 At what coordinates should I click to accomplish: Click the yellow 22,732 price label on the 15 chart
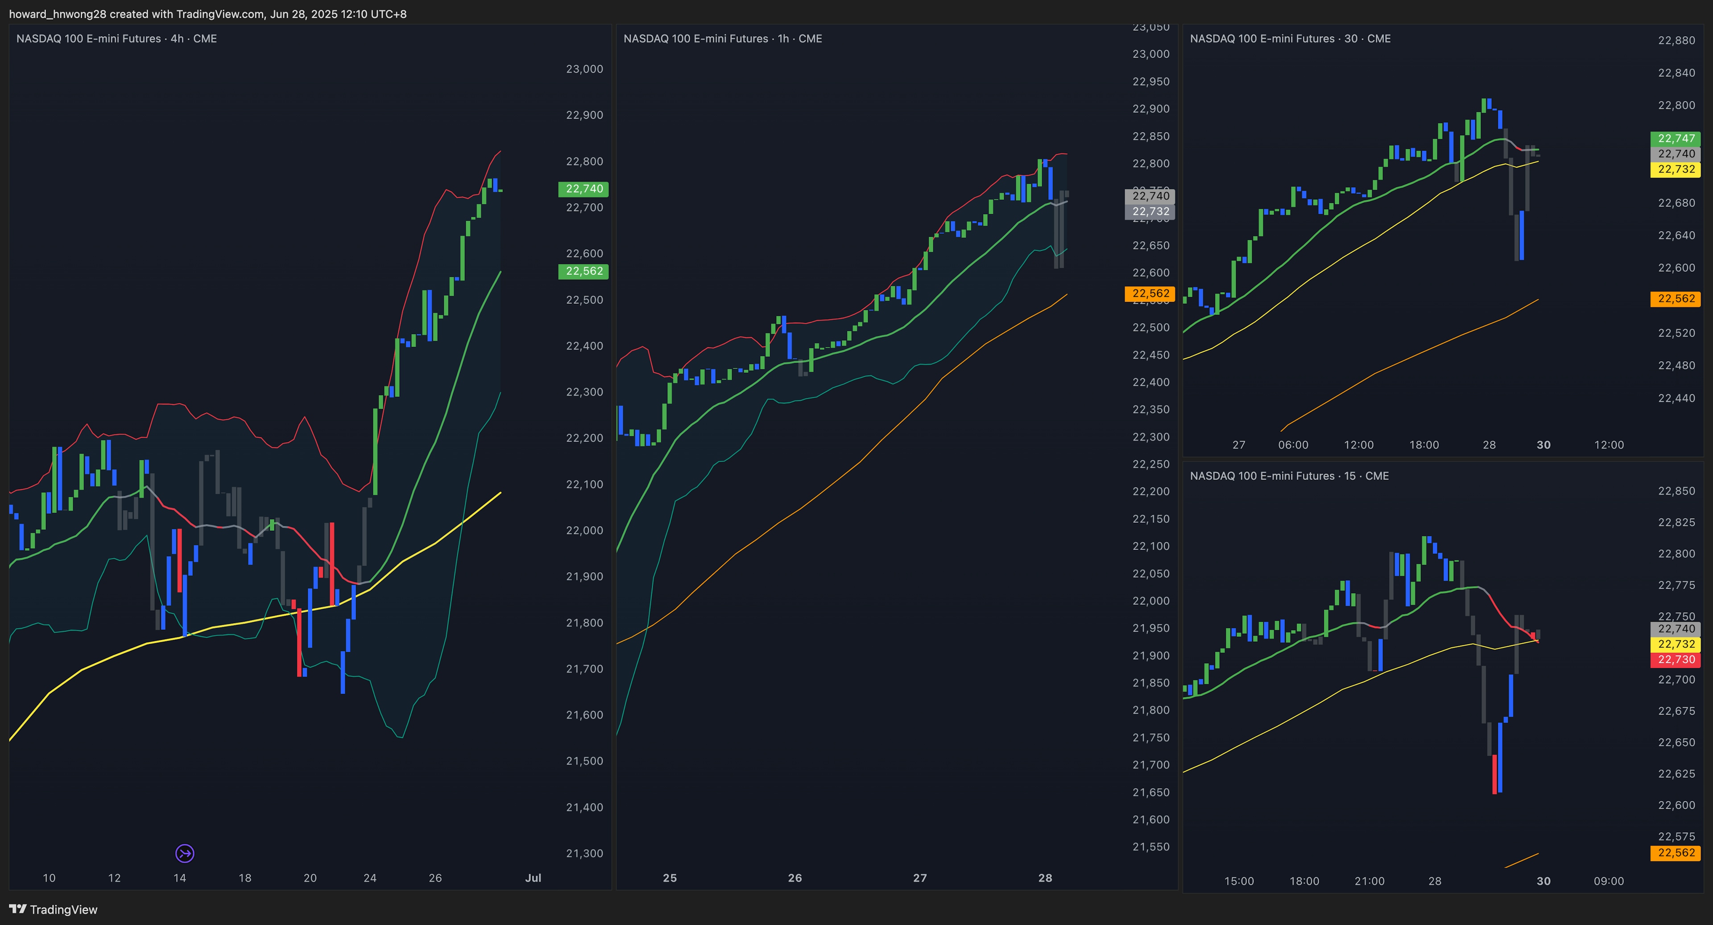click(1676, 644)
